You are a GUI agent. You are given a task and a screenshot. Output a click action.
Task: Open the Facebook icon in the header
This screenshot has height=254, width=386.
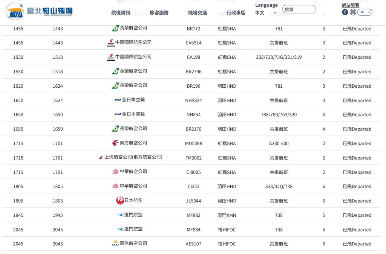click(345, 12)
